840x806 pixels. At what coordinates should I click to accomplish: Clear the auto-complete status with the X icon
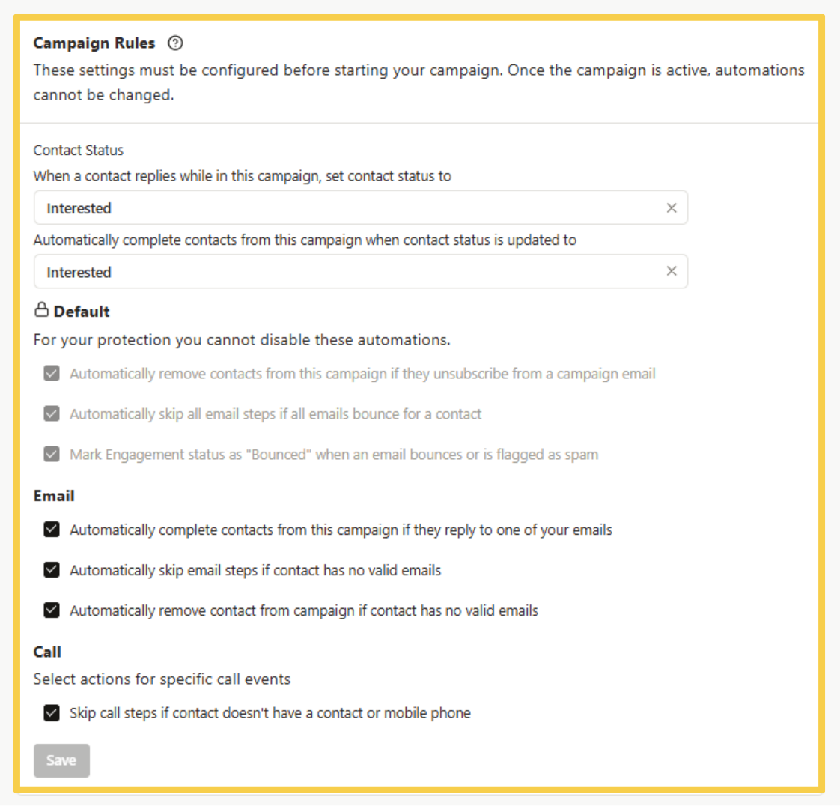(672, 271)
